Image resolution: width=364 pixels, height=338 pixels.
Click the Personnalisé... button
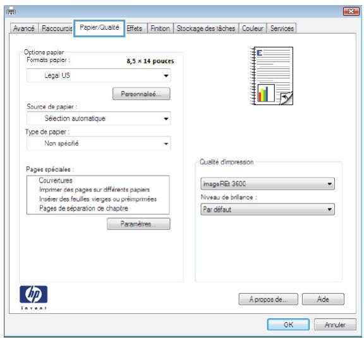[x=142, y=94]
